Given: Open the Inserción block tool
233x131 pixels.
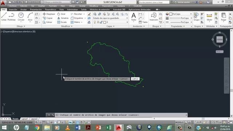Looking at the screenshot, I should 154,17.
